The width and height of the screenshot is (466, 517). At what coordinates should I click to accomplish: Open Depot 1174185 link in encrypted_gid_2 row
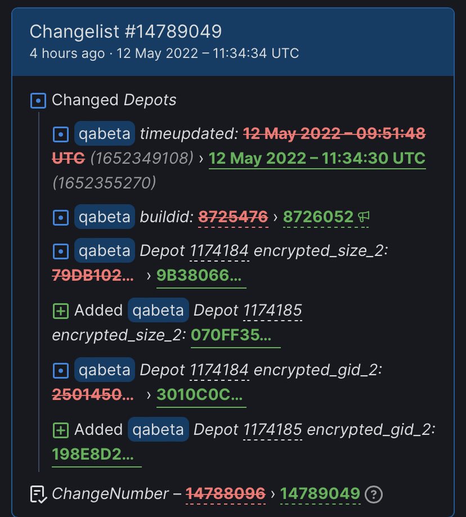pos(273,430)
